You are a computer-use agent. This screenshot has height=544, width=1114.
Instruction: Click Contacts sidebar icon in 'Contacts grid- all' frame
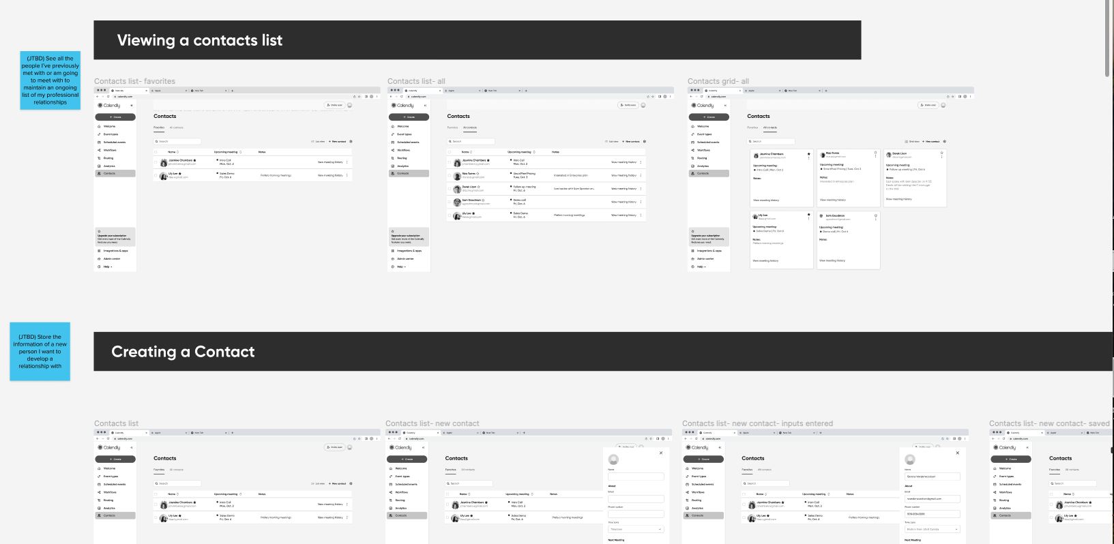[x=693, y=173]
